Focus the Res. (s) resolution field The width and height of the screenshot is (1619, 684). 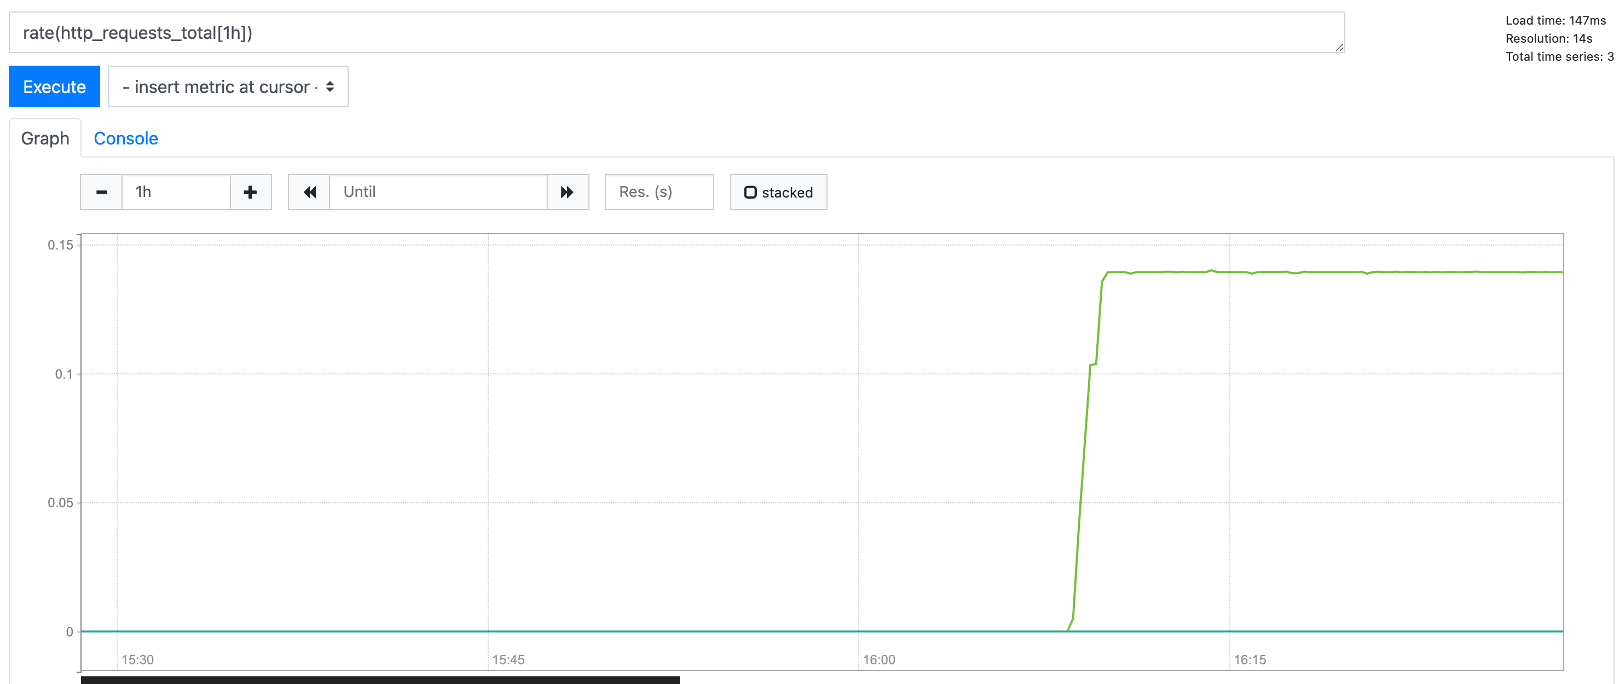658,192
